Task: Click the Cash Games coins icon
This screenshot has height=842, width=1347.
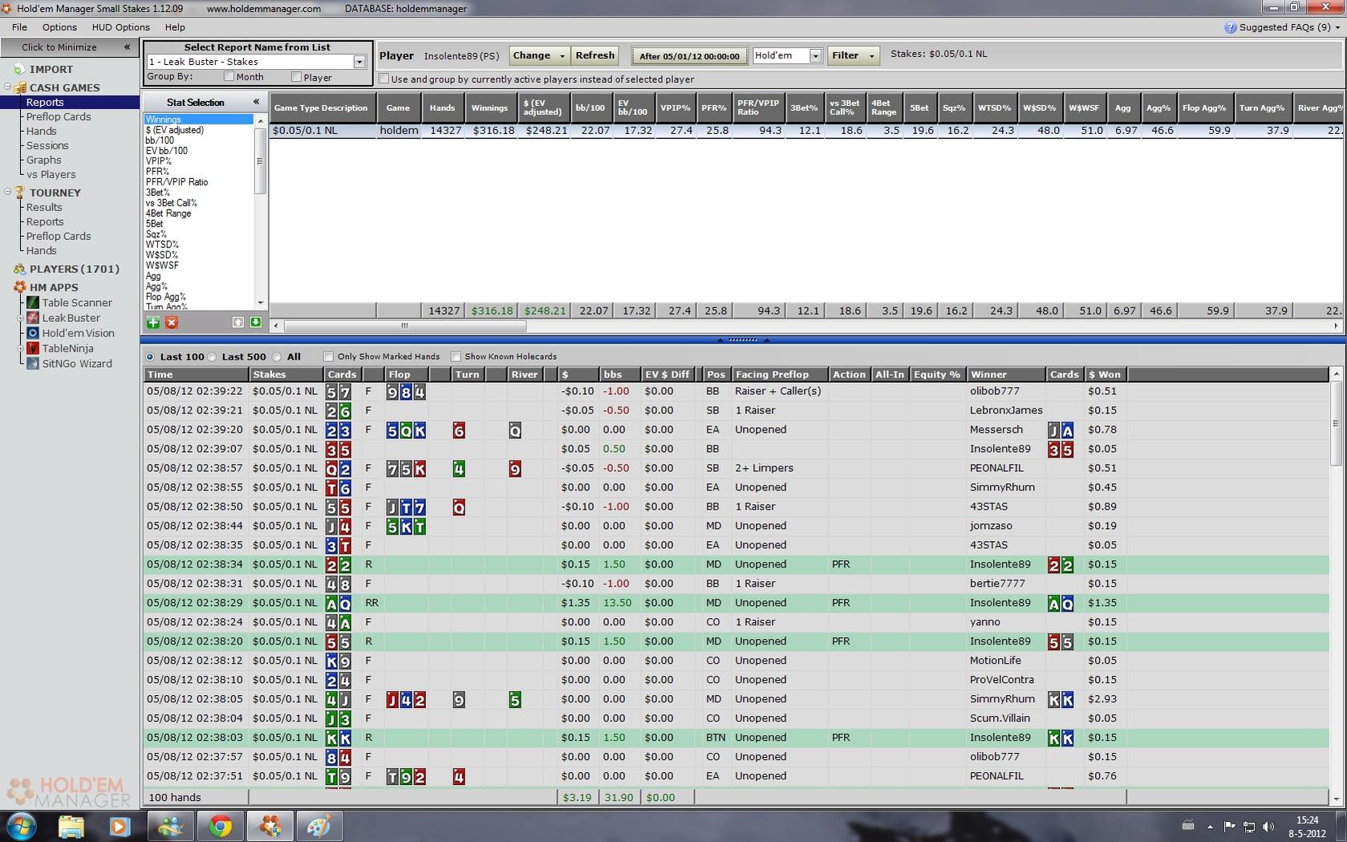Action: [20, 87]
